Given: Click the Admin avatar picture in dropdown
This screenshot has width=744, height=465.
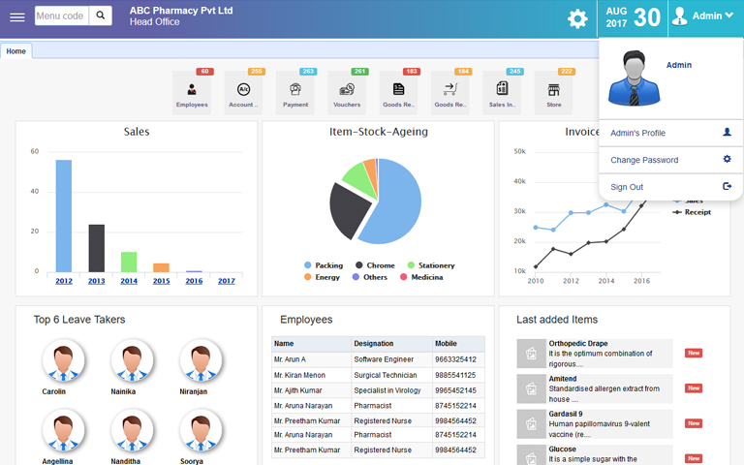Looking at the screenshot, I should coord(634,77).
